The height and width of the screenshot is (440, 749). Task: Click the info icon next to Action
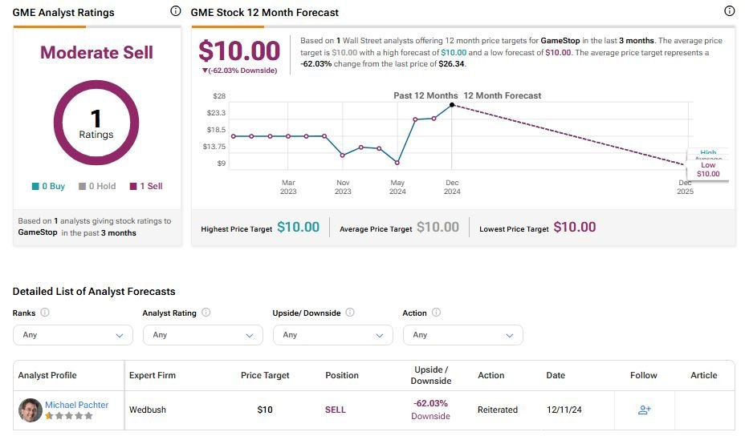point(437,313)
